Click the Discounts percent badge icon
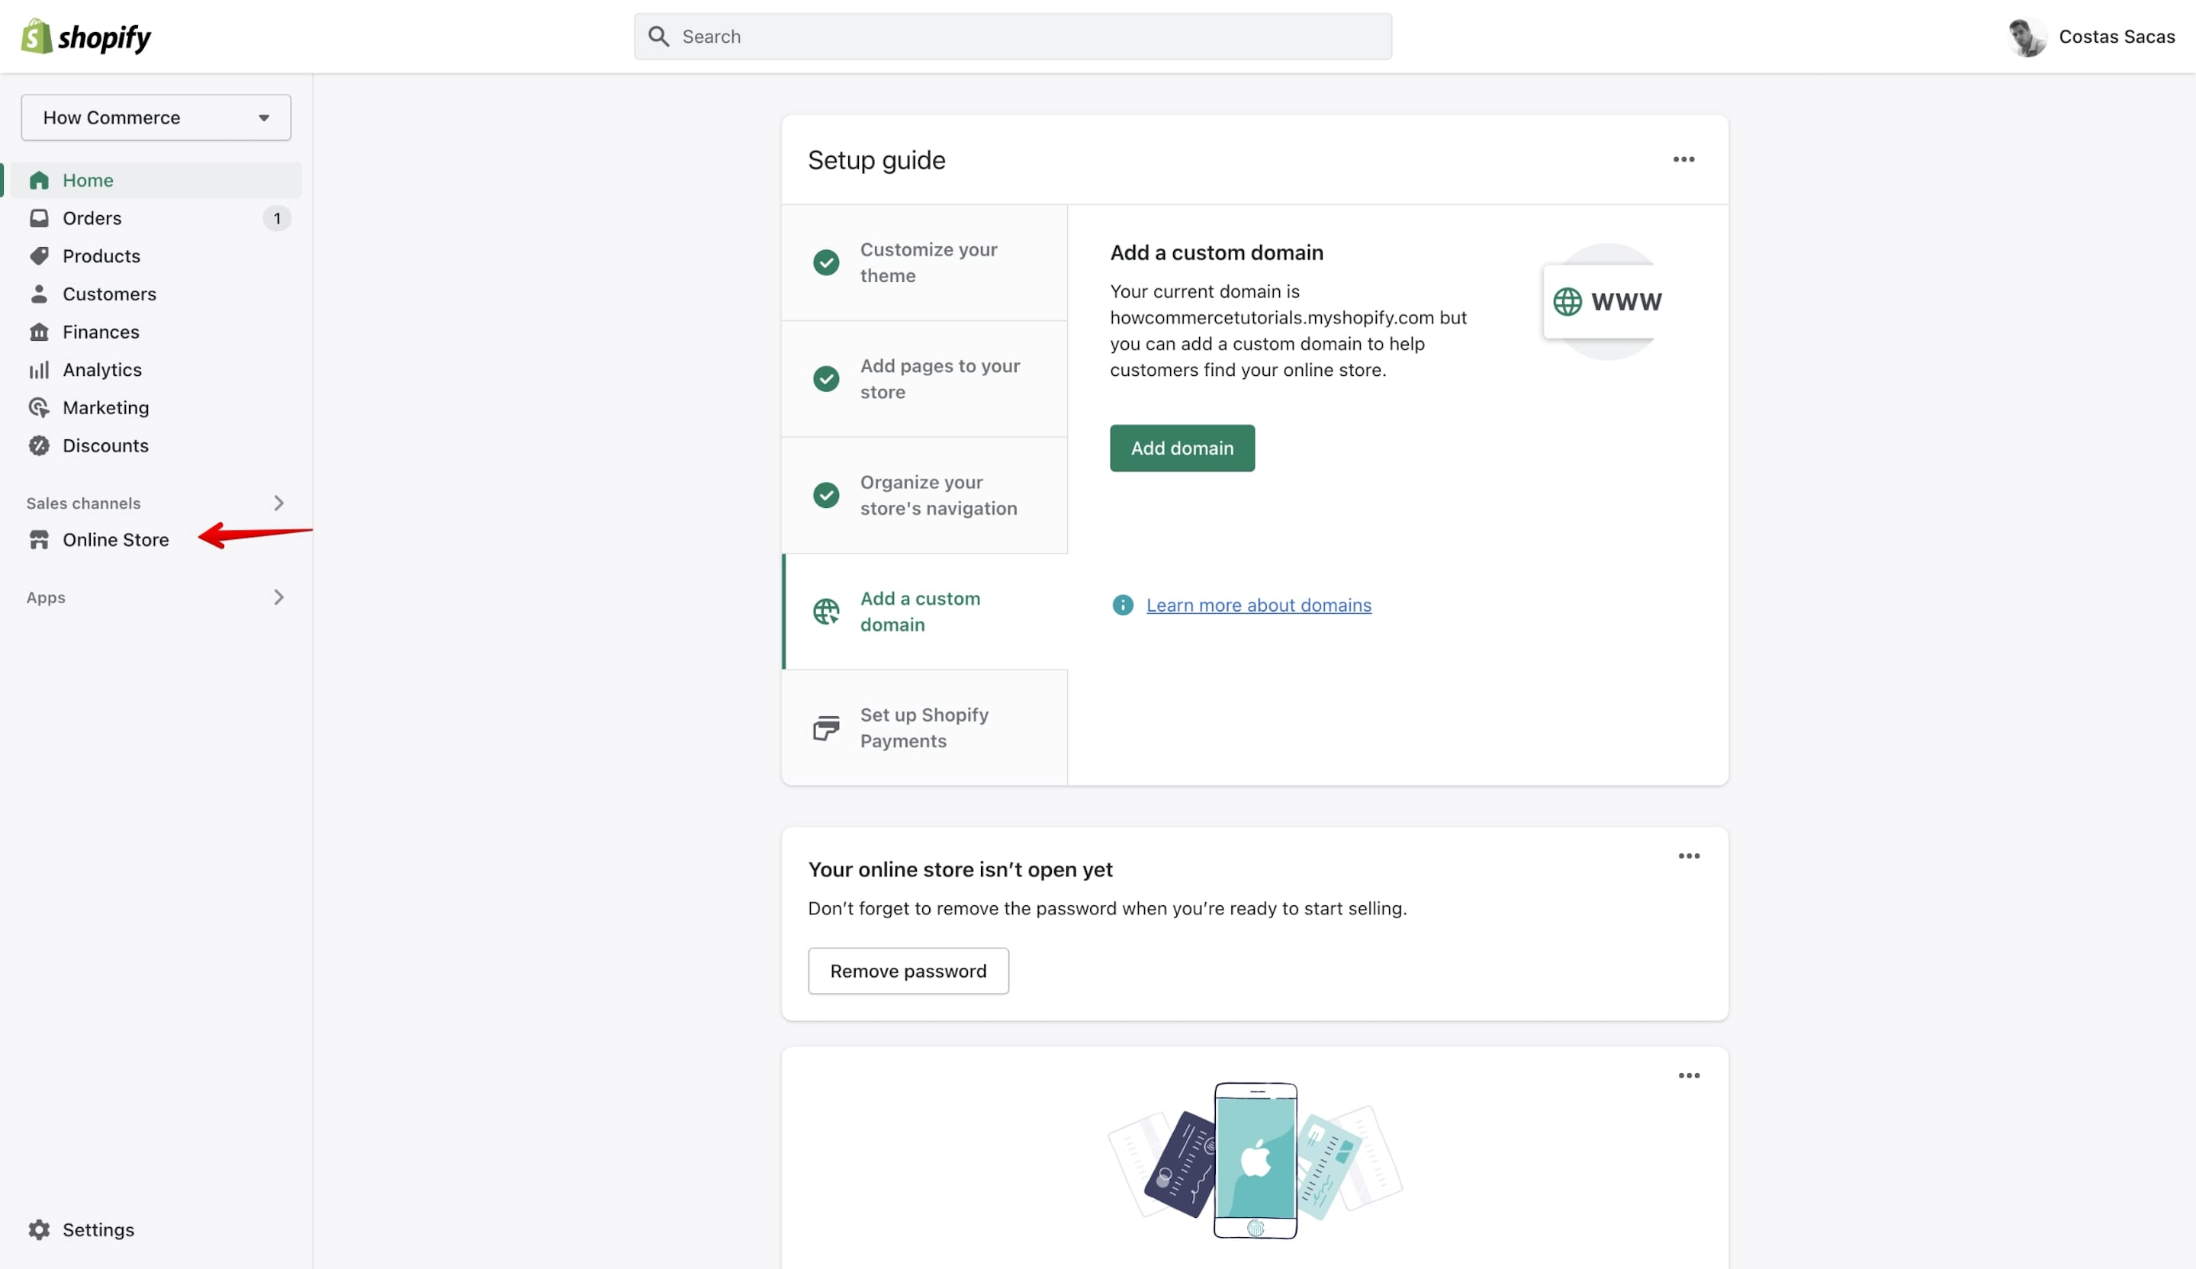The width and height of the screenshot is (2196, 1269). [39, 445]
